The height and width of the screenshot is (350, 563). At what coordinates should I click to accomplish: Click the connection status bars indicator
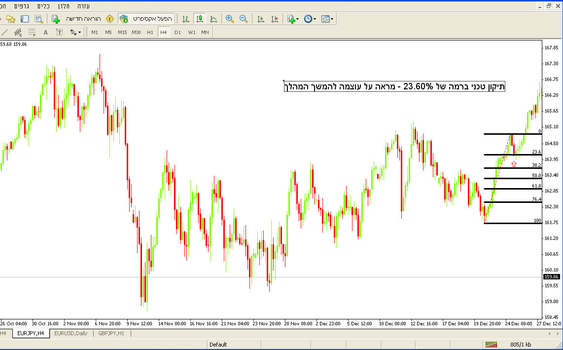click(492, 344)
